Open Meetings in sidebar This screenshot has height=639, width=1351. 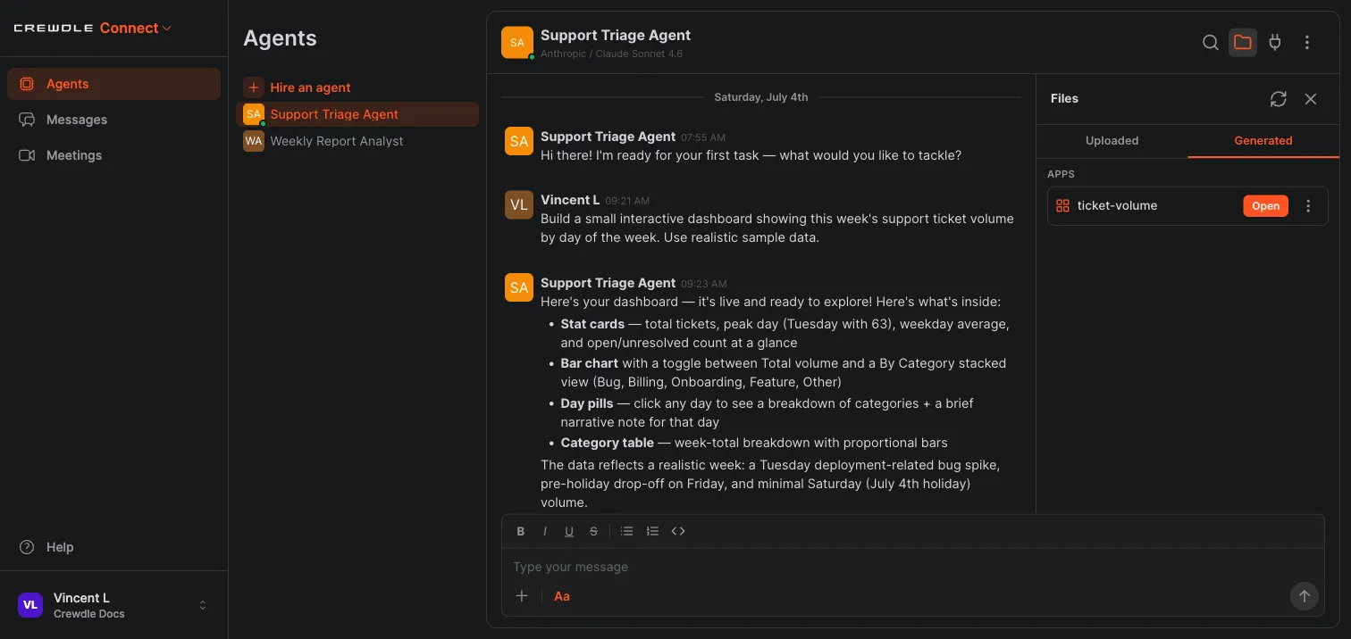113,155
